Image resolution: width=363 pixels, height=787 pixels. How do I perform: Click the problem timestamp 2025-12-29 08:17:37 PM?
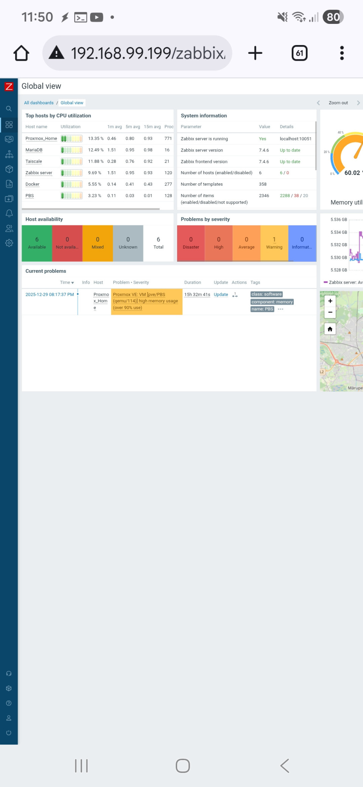pos(50,295)
